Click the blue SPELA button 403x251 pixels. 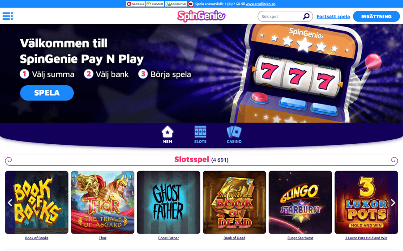(47, 93)
